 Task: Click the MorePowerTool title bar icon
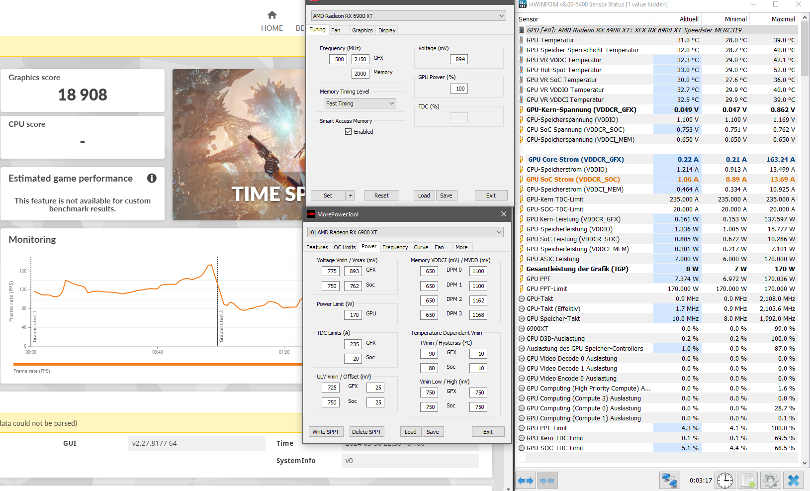click(311, 214)
